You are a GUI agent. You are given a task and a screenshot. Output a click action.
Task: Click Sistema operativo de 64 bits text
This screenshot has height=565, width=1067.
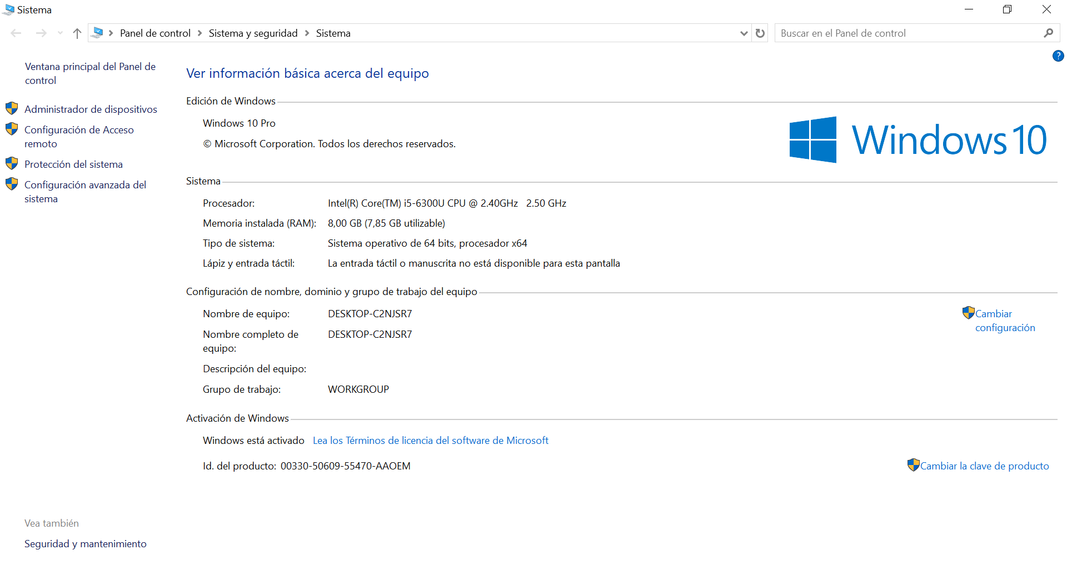pos(427,243)
